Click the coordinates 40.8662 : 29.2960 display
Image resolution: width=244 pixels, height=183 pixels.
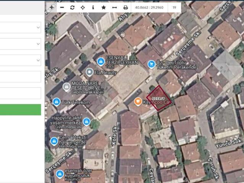[x=149, y=8]
